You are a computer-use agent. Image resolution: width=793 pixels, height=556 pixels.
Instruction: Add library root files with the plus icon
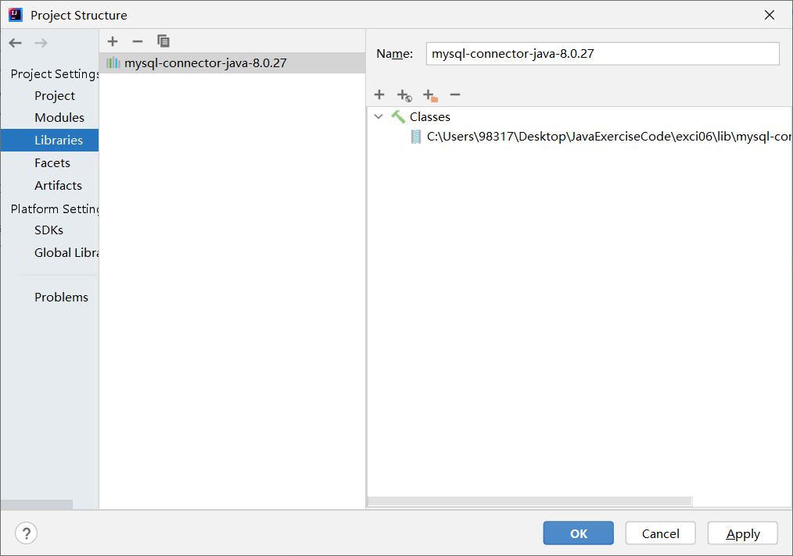point(379,94)
